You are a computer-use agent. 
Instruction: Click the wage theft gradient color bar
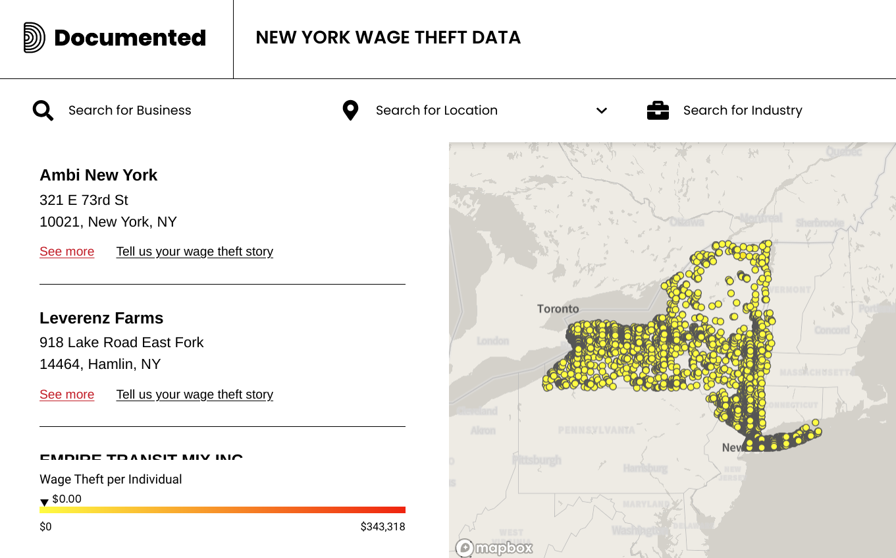pos(223,510)
